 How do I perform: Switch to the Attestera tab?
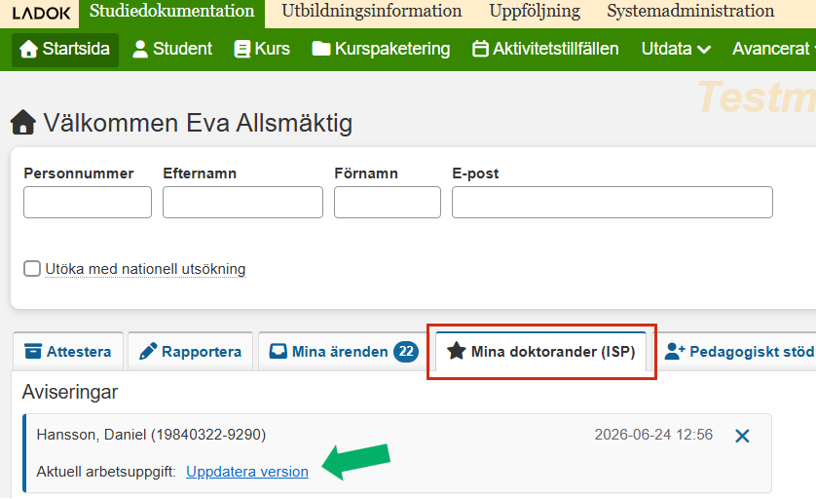68,352
